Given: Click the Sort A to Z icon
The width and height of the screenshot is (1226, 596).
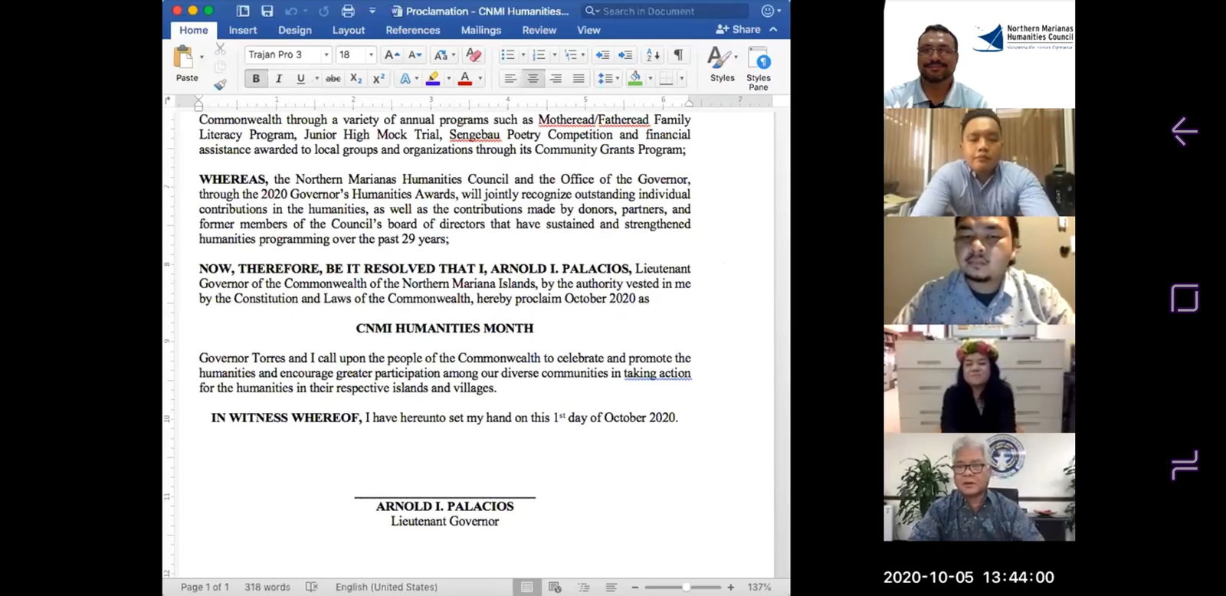Looking at the screenshot, I should point(653,55).
